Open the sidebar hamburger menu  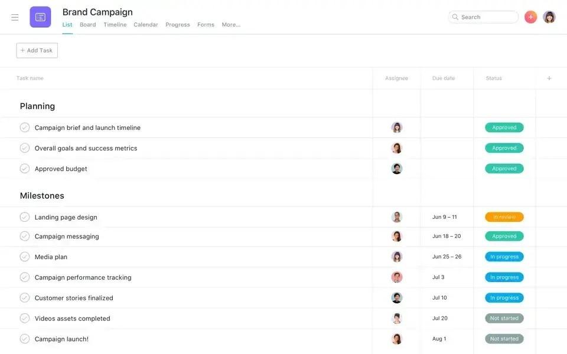coord(14,16)
